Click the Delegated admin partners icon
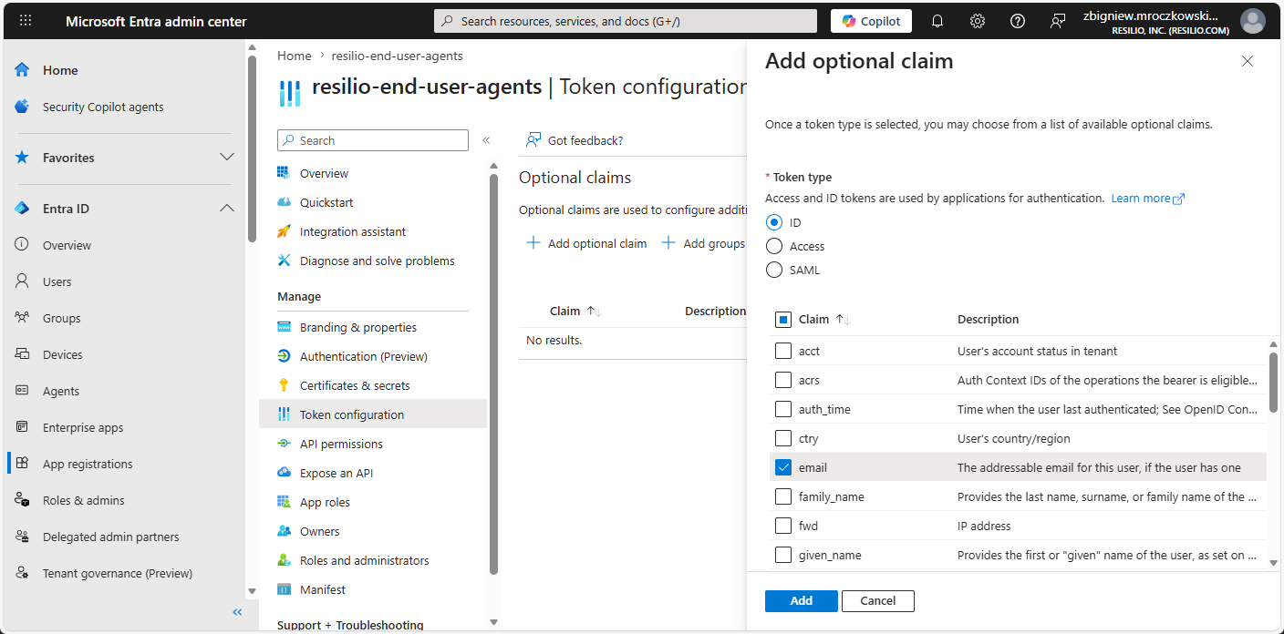1284x634 pixels. pyautogui.click(x=22, y=537)
